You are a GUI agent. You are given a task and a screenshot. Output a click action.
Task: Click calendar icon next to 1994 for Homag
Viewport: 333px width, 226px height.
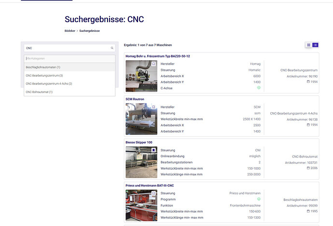coord(308,81)
